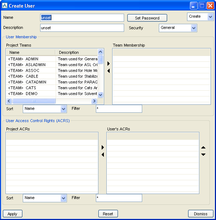Open the Sort dropdown under Project Teams

click(x=63, y=109)
